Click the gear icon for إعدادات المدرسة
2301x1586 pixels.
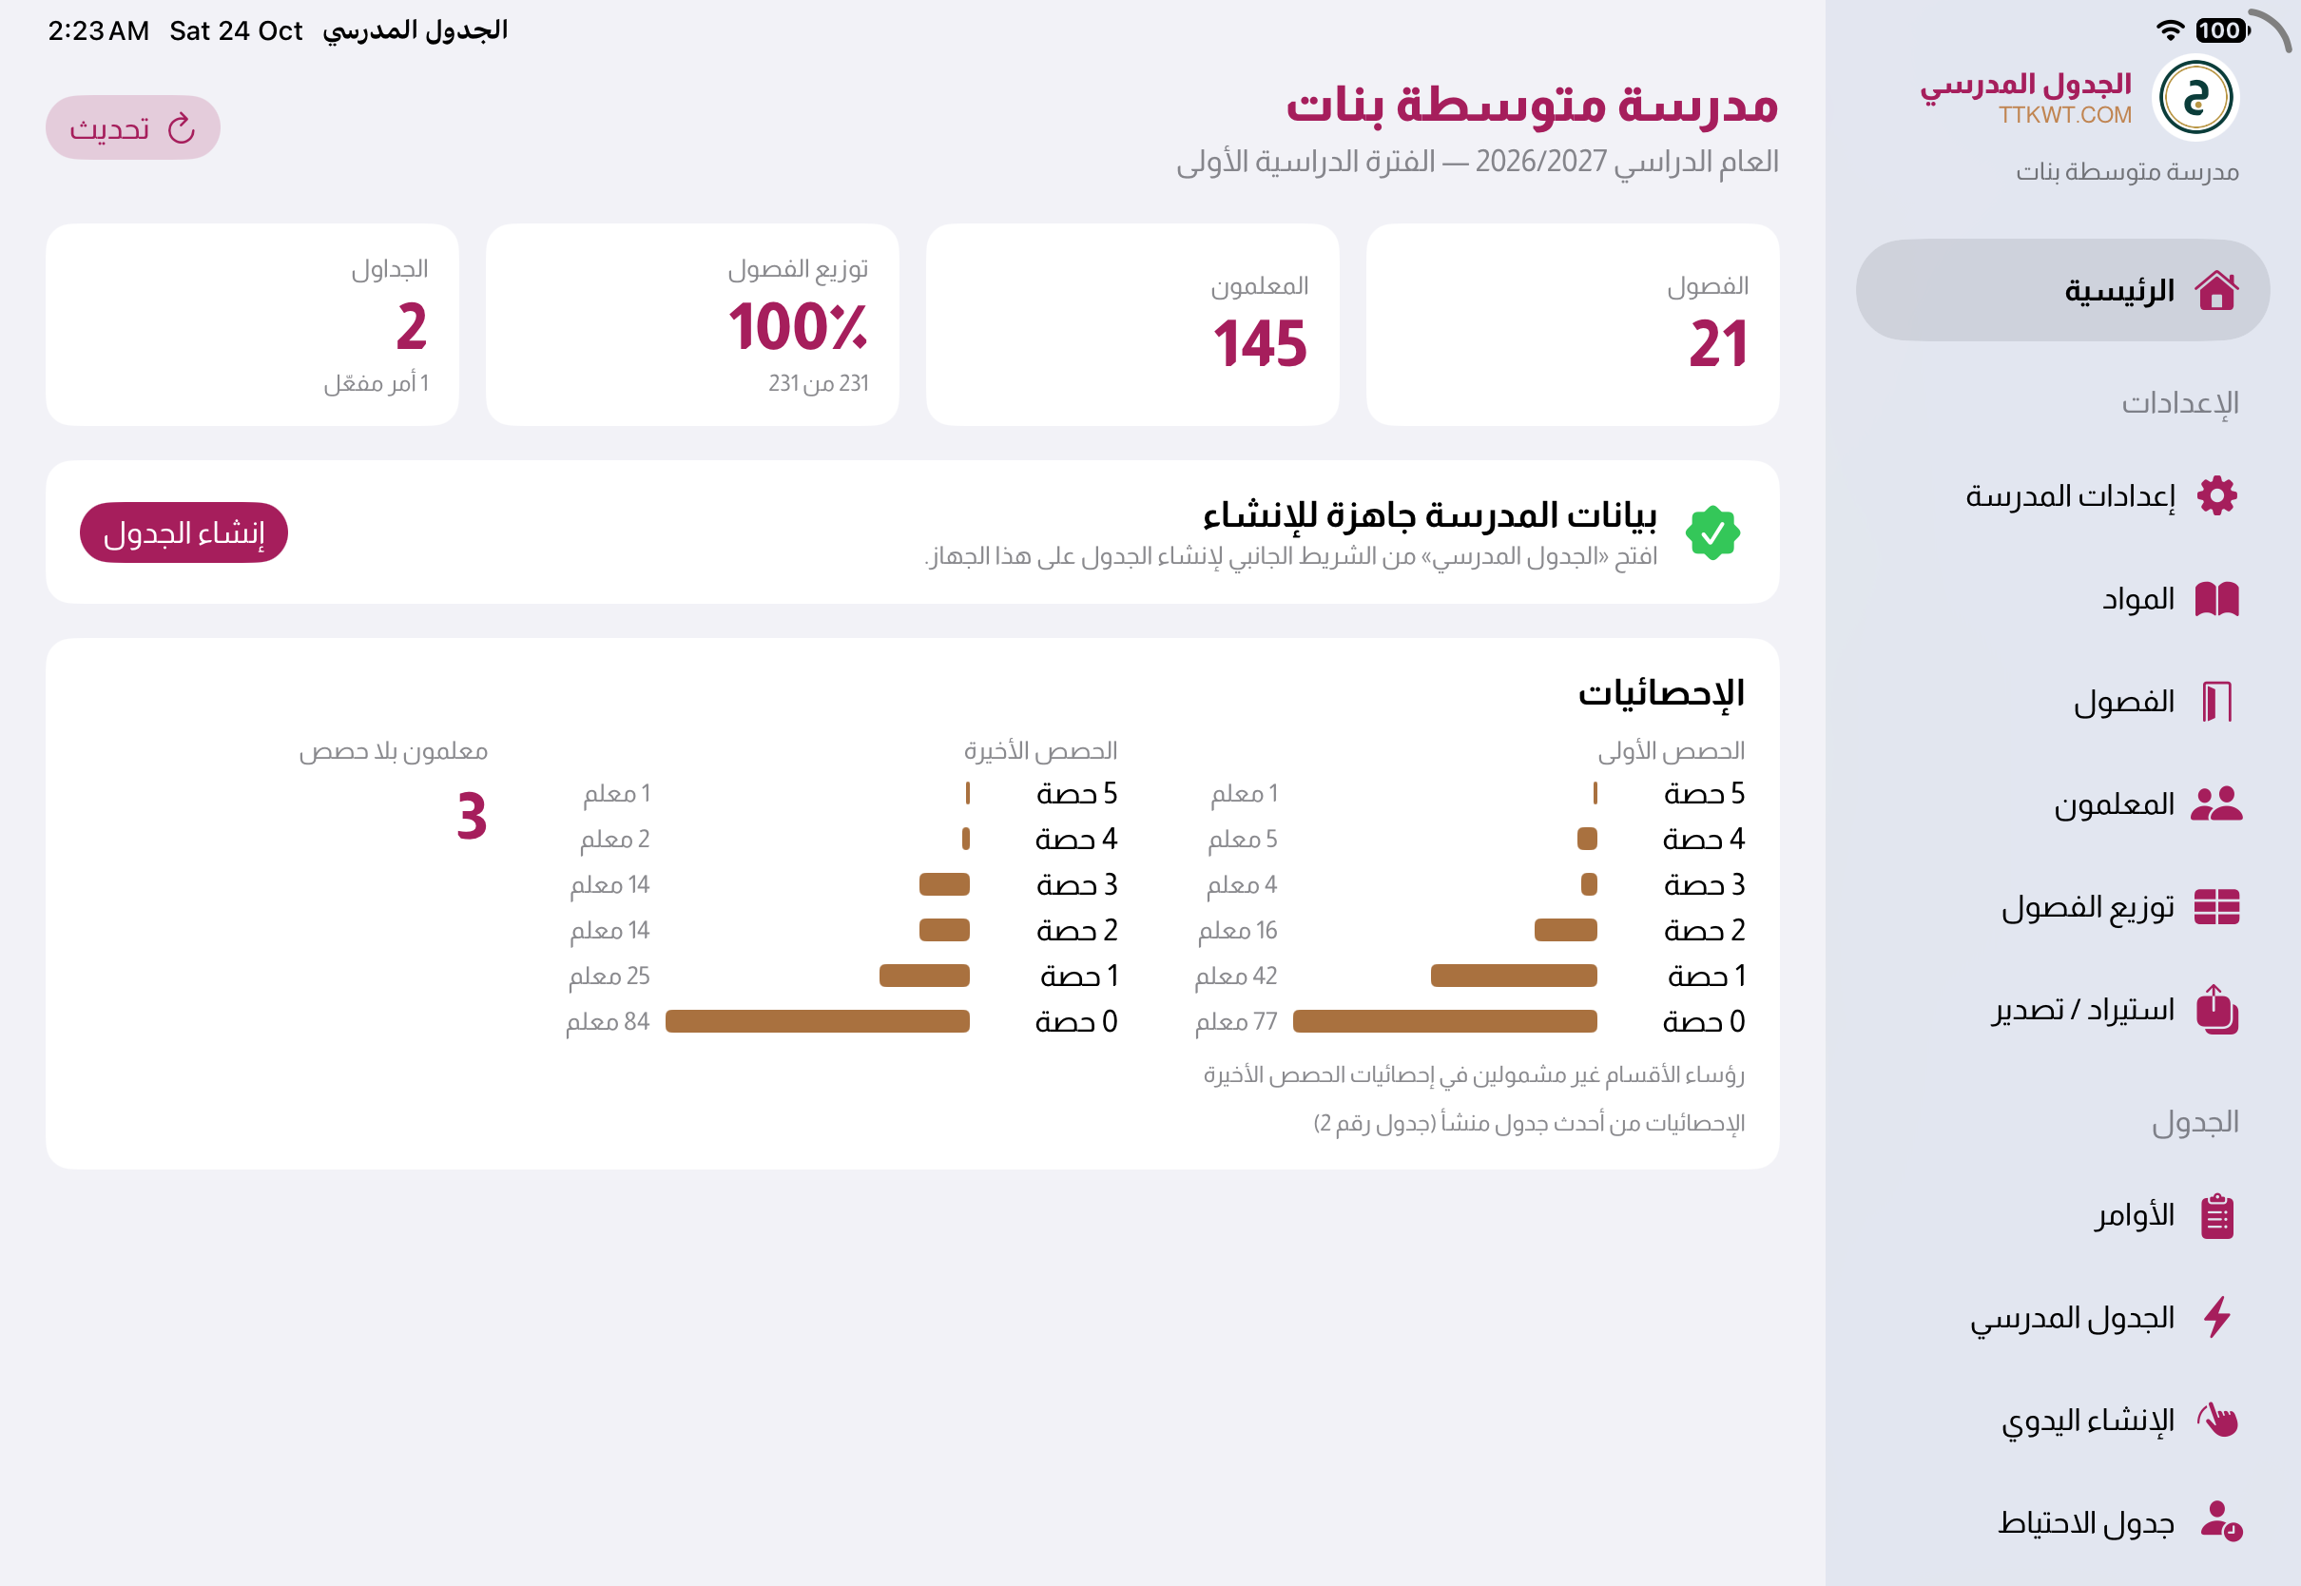pyautogui.click(x=2216, y=494)
